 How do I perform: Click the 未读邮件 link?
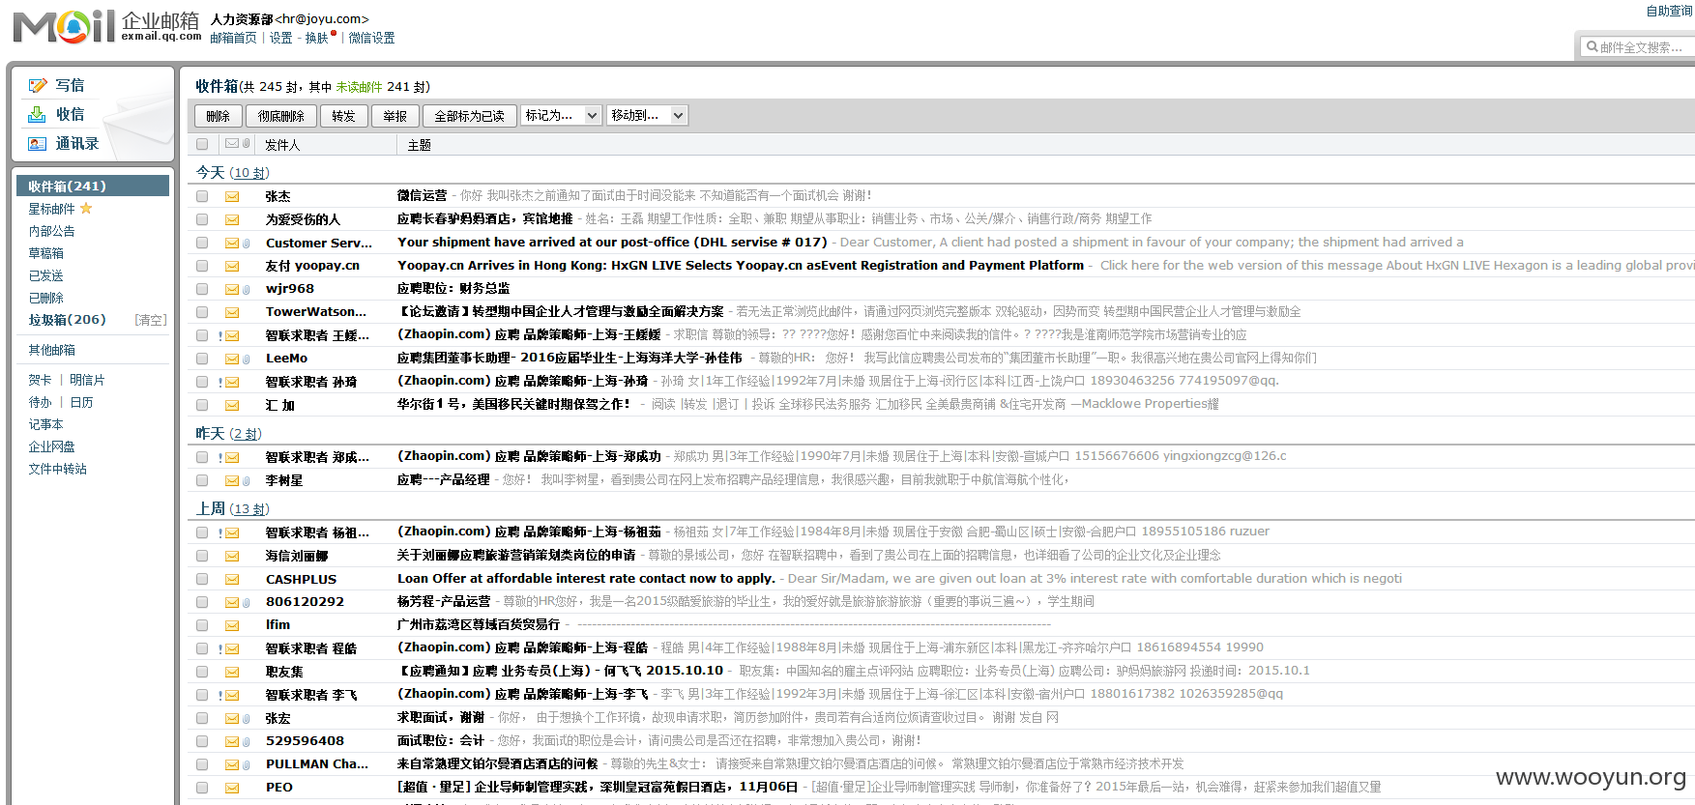point(359,87)
